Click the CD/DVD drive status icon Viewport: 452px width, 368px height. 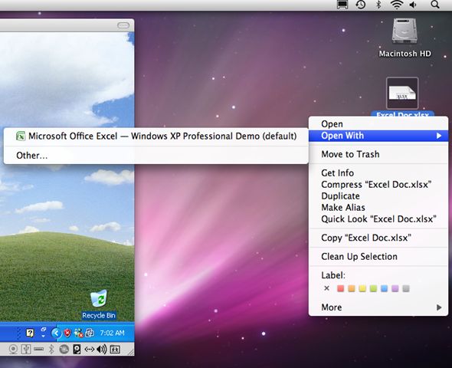pos(64,350)
